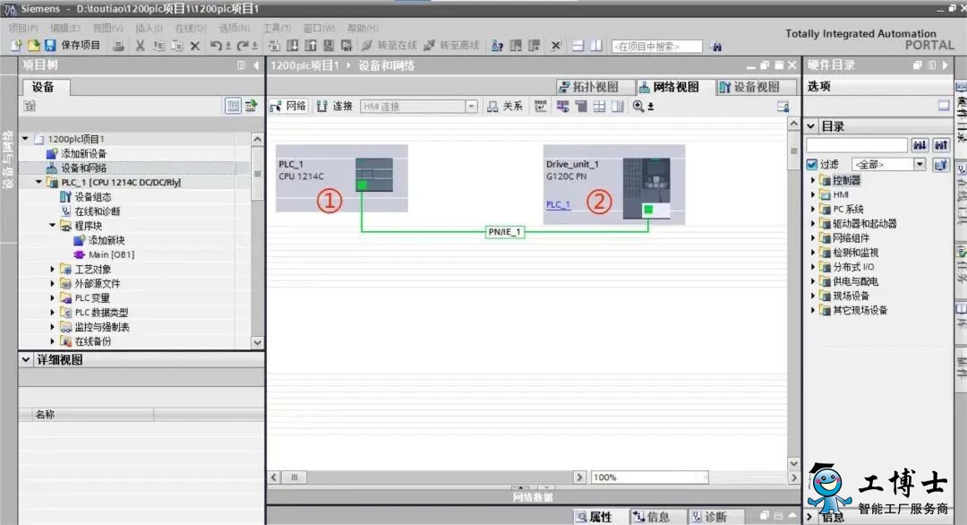Viewport: 967px width, 525px height.
Task: Expand the 工艺对象 technology objects folder
Action: (53, 269)
